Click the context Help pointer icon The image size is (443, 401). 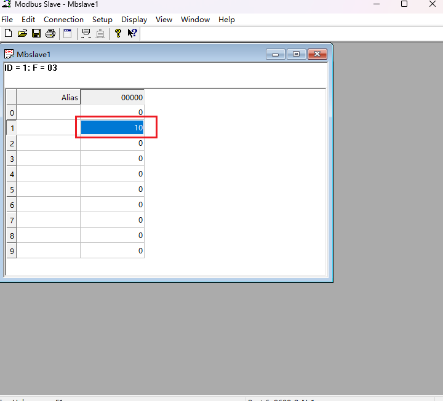tap(132, 33)
